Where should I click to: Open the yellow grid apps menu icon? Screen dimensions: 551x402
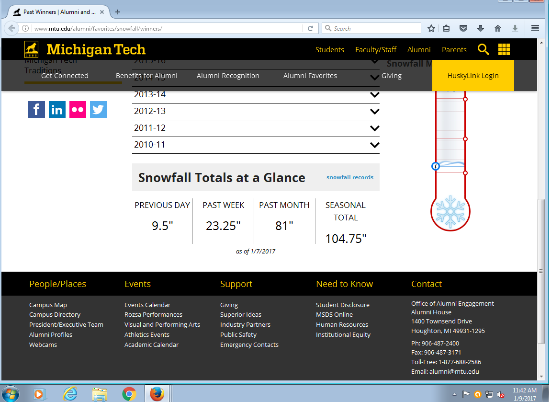(504, 49)
